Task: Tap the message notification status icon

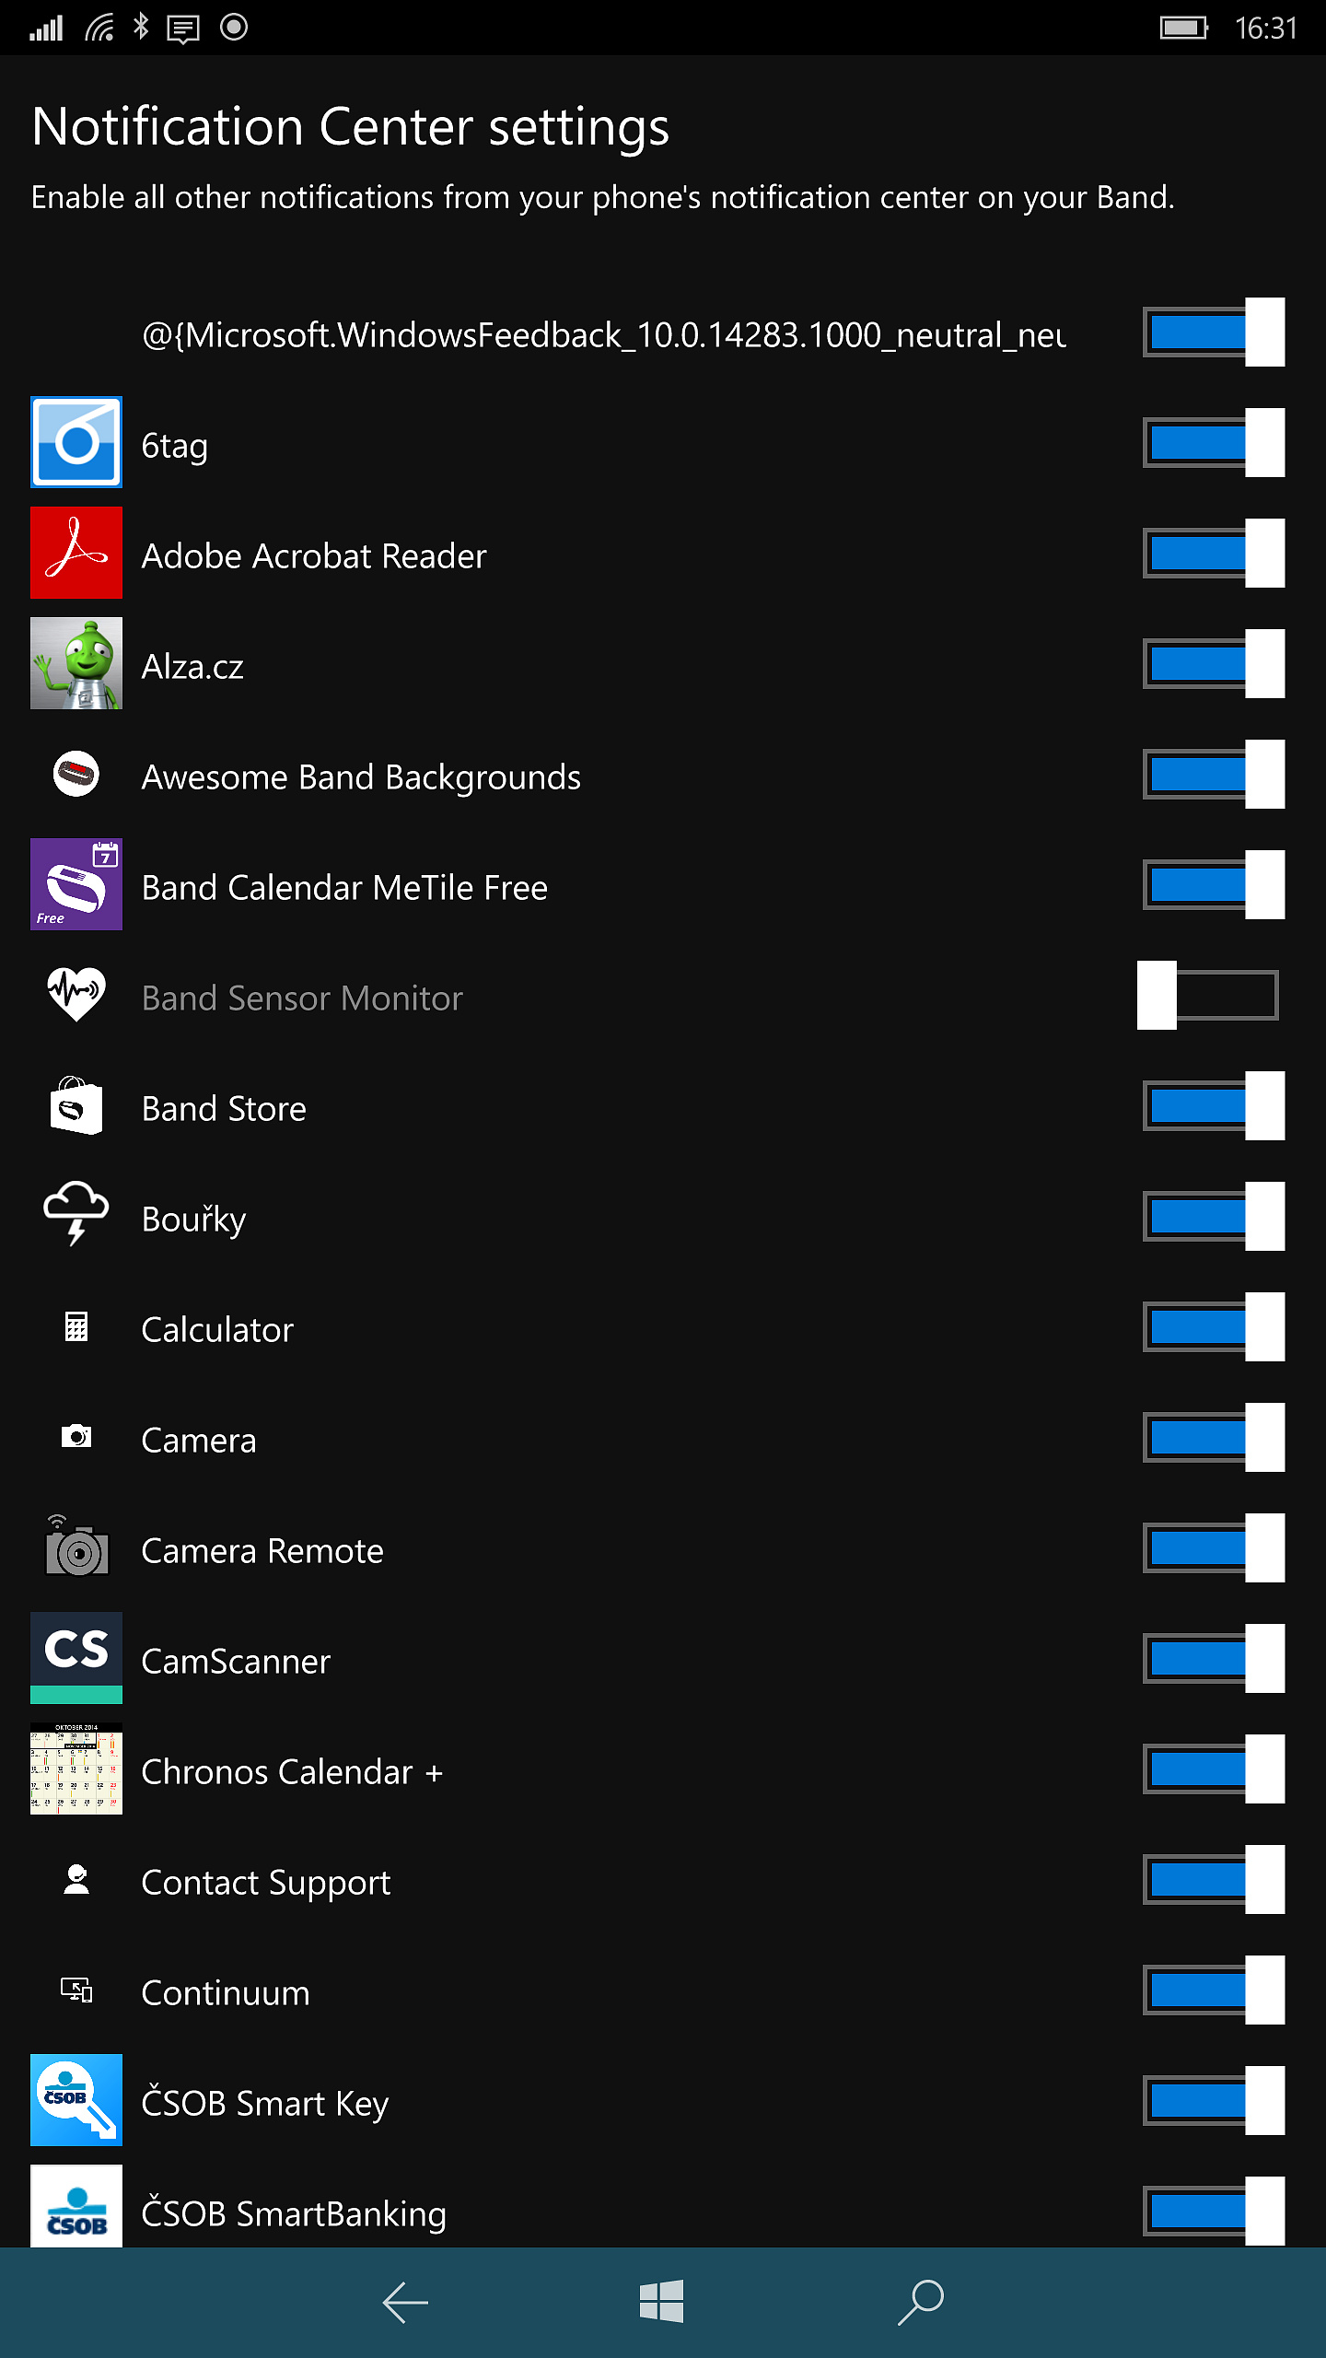Action: coord(183,29)
